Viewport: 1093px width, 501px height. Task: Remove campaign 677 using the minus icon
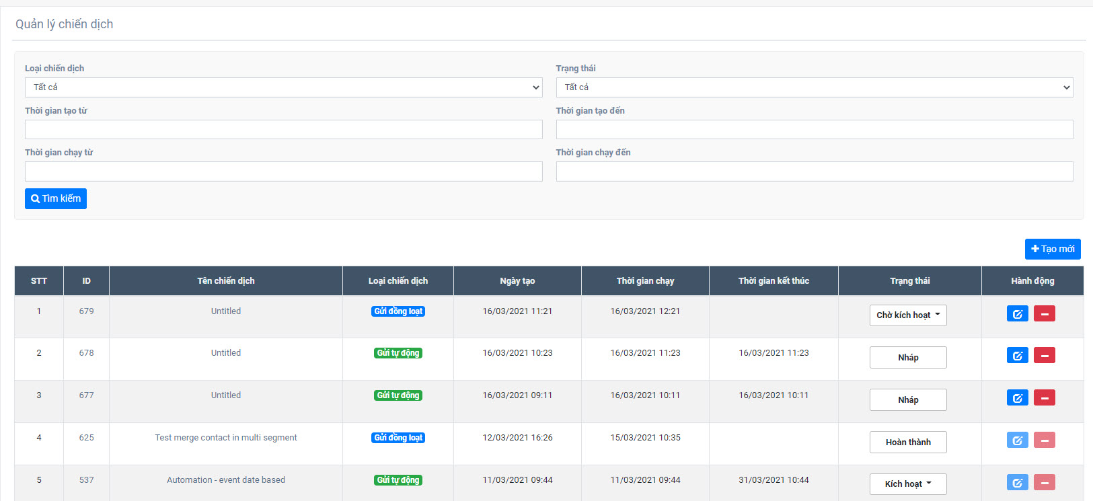(x=1044, y=398)
